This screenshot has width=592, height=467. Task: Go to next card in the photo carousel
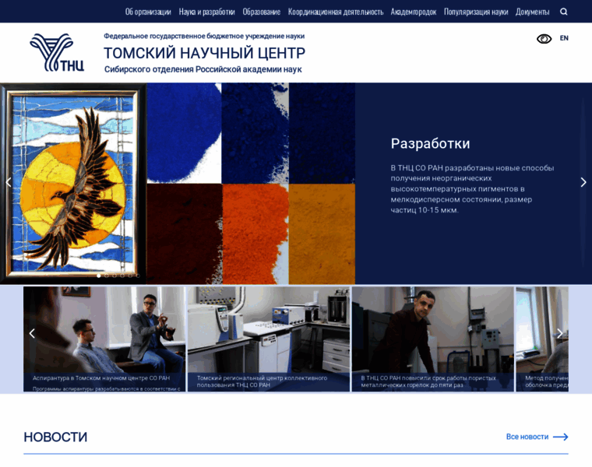click(x=560, y=333)
